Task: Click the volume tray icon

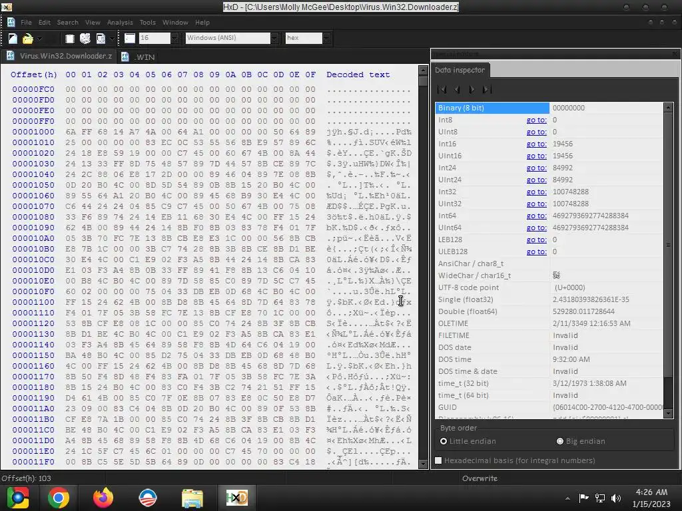Action: point(616,498)
